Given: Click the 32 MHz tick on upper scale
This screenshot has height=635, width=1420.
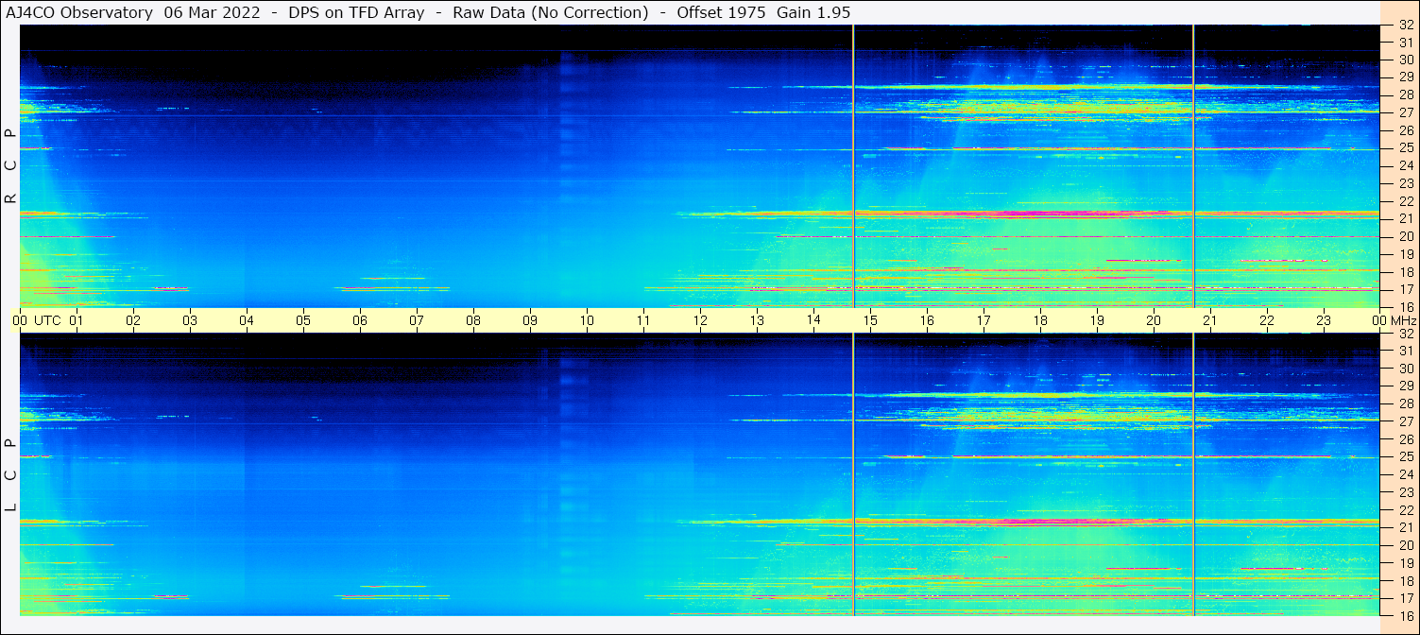Looking at the screenshot, I should [x=1406, y=25].
